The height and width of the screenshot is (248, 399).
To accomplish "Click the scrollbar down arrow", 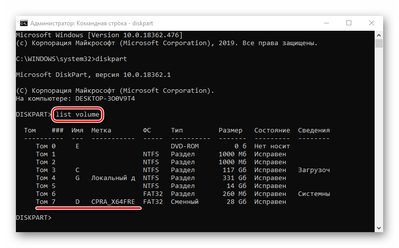I will pyautogui.click(x=379, y=228).
